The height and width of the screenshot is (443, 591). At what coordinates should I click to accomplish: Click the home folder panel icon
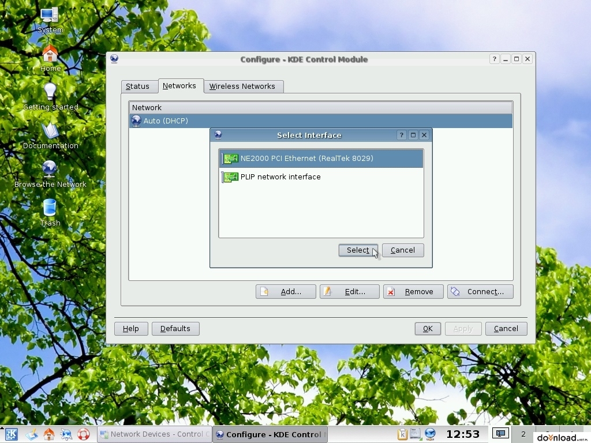[49, 434]
